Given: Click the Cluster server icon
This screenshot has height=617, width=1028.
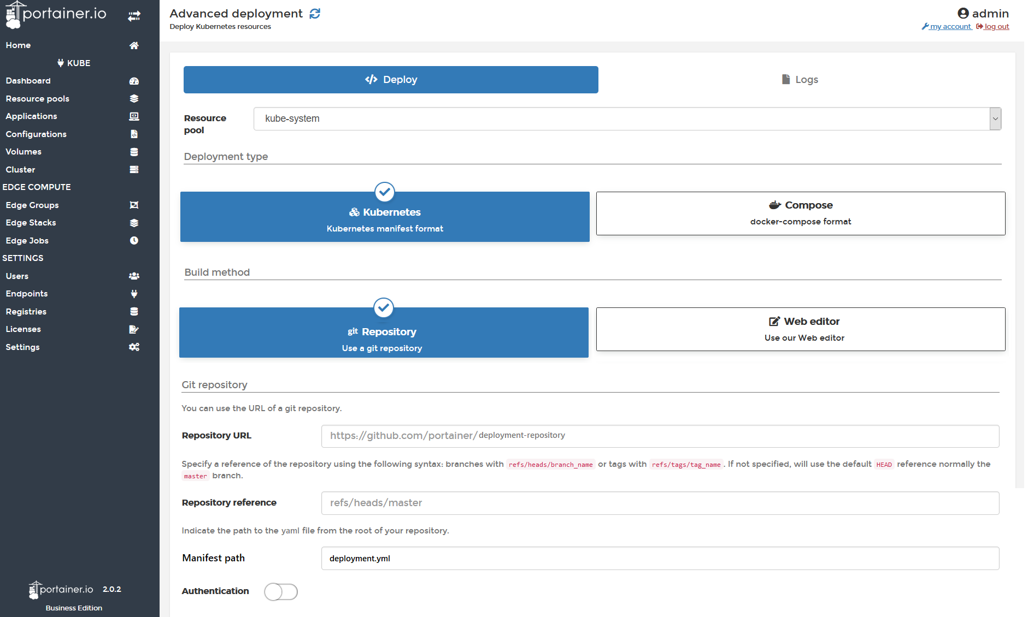Looking at the screenshot, I should [134, 170].
